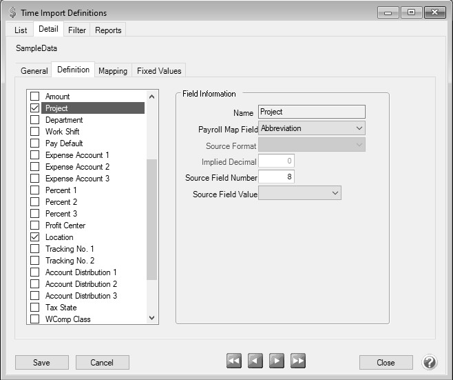Open help with the question mark icon
This screenshot has width=453, height=380.
[430, 362]
